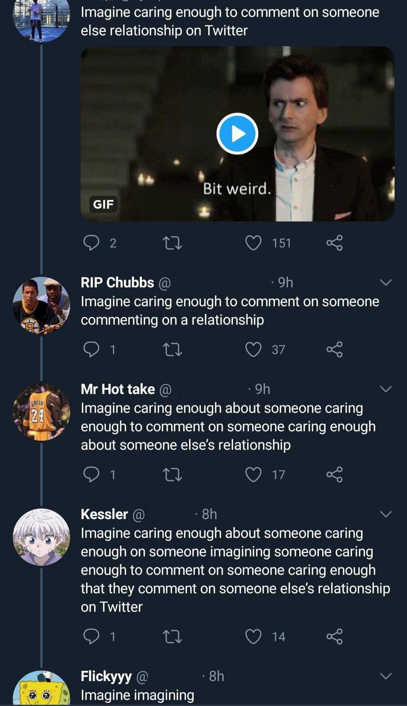Share RIP Chubbs' tweet
This screenshot has height=706, width=407.
tap(334, 350)
